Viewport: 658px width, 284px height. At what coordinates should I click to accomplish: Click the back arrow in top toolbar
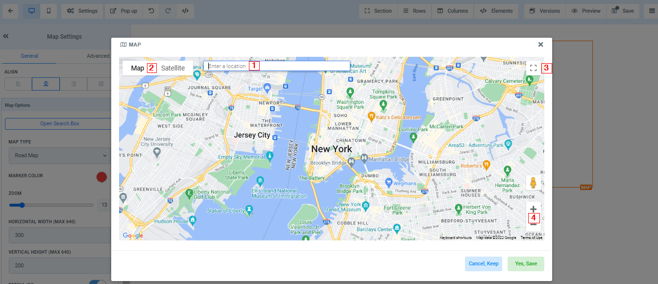[11, 11]
